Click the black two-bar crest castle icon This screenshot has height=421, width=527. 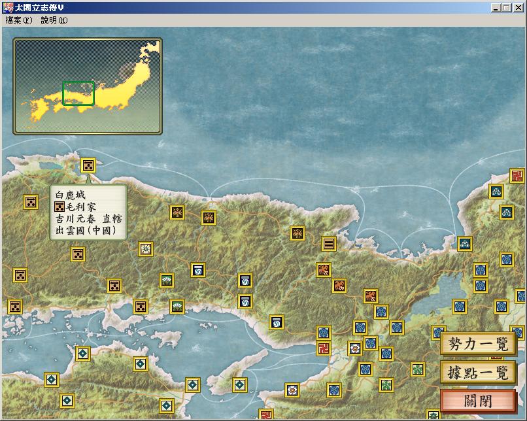pos(329,244)
